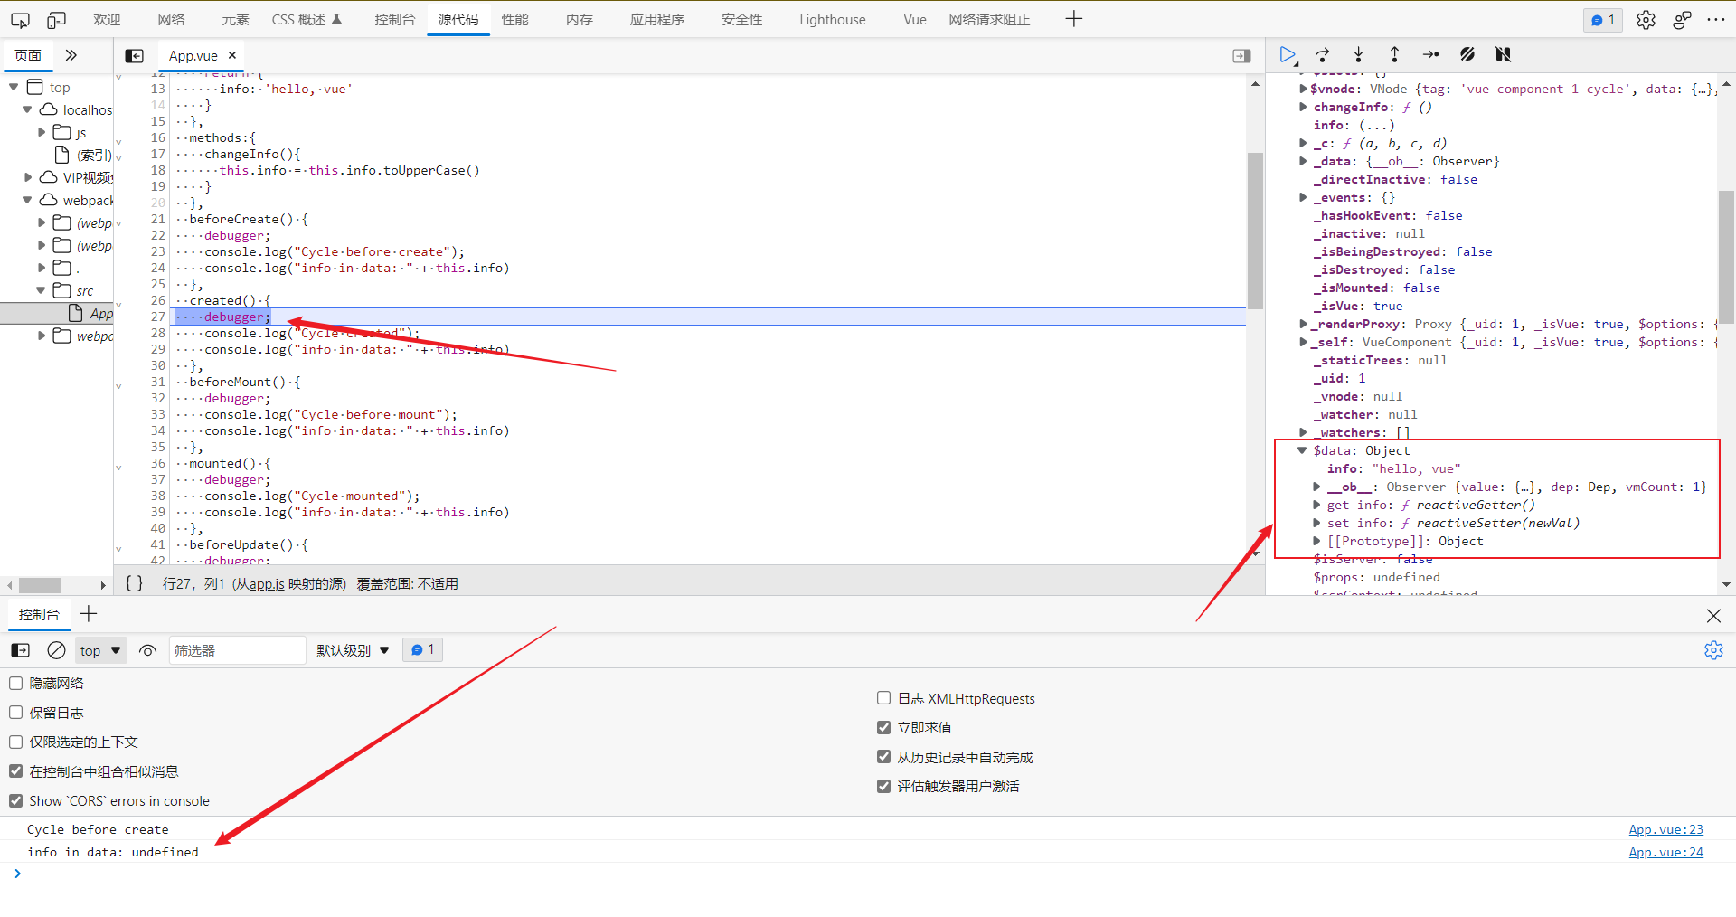Collapse the top frame tree node
Screen dimensions: 1736x917
point(14,87)
